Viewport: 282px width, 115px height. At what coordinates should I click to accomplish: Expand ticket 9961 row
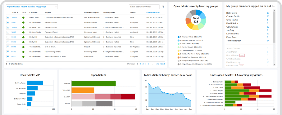tap(8, 22)
